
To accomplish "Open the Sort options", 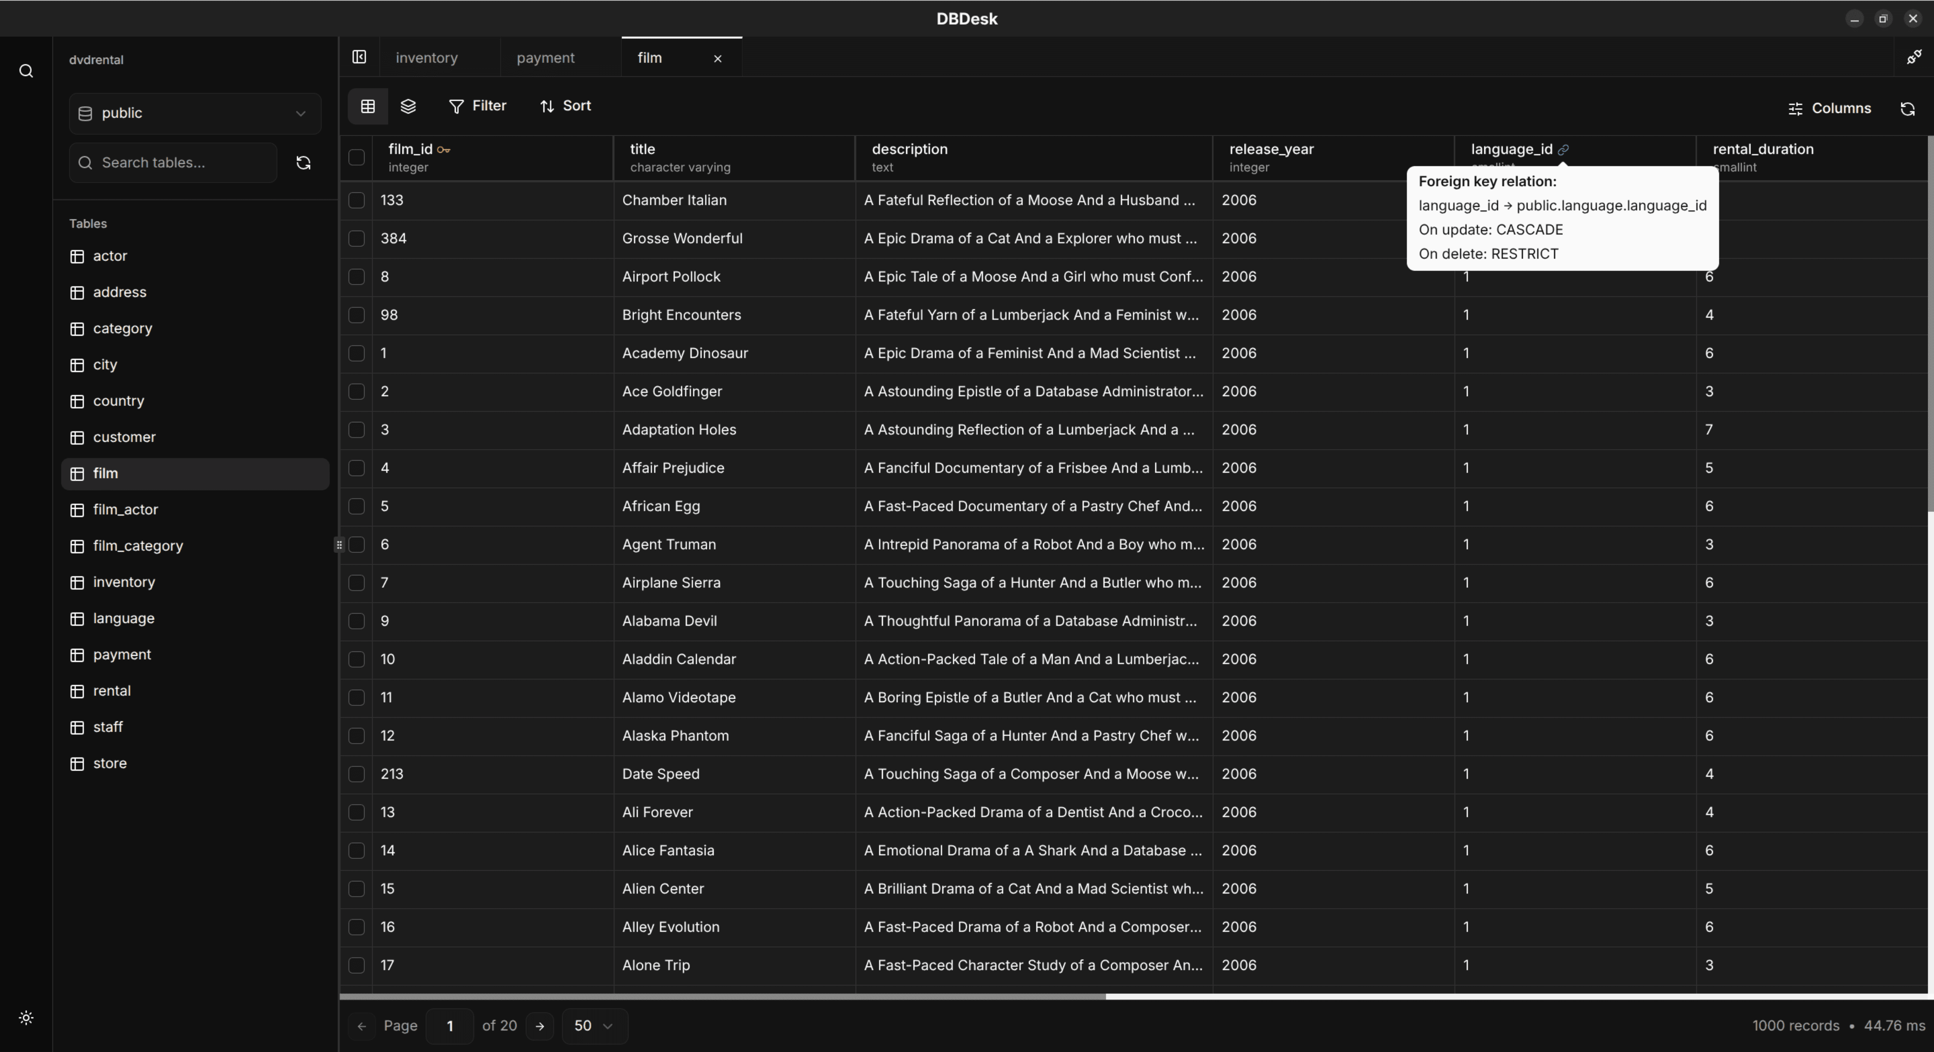I will click(566, 106).
